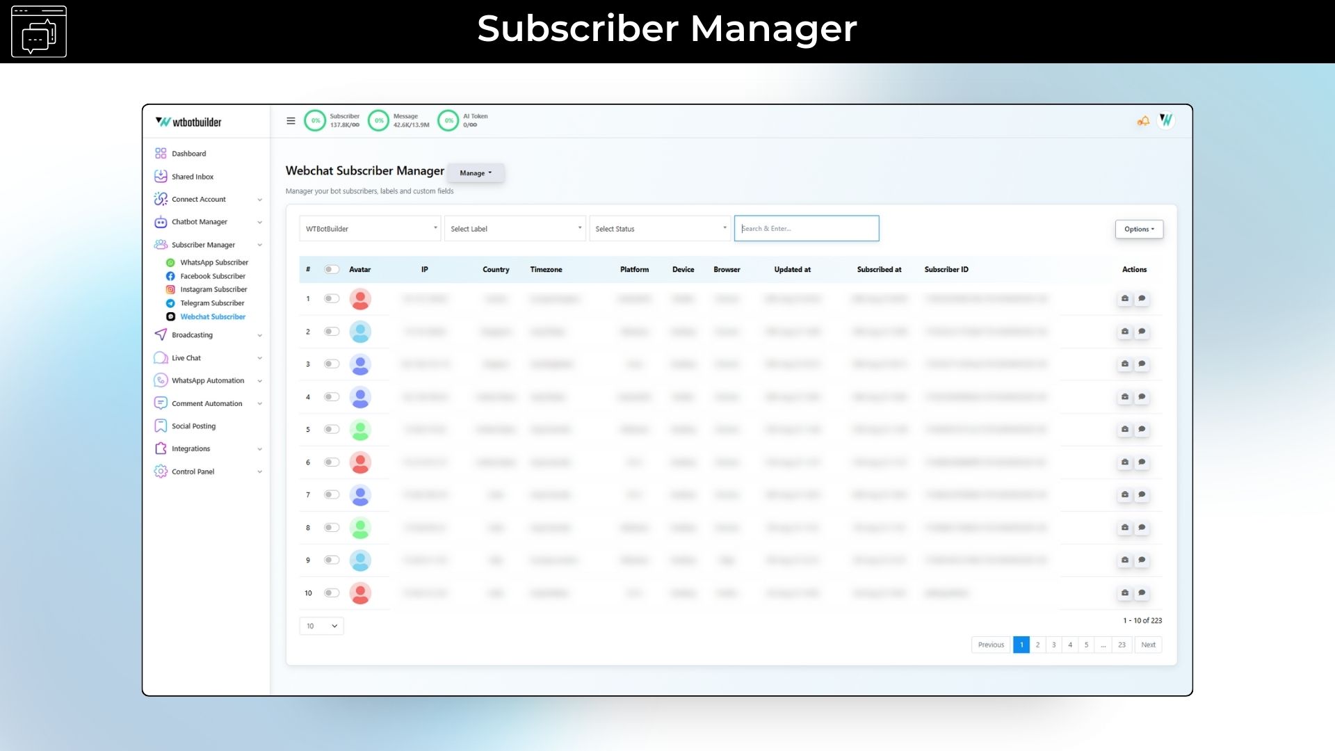Select the Telegram Subscriber icon
The height and width of the screenshot is (751, 1335).
point(170,303)
